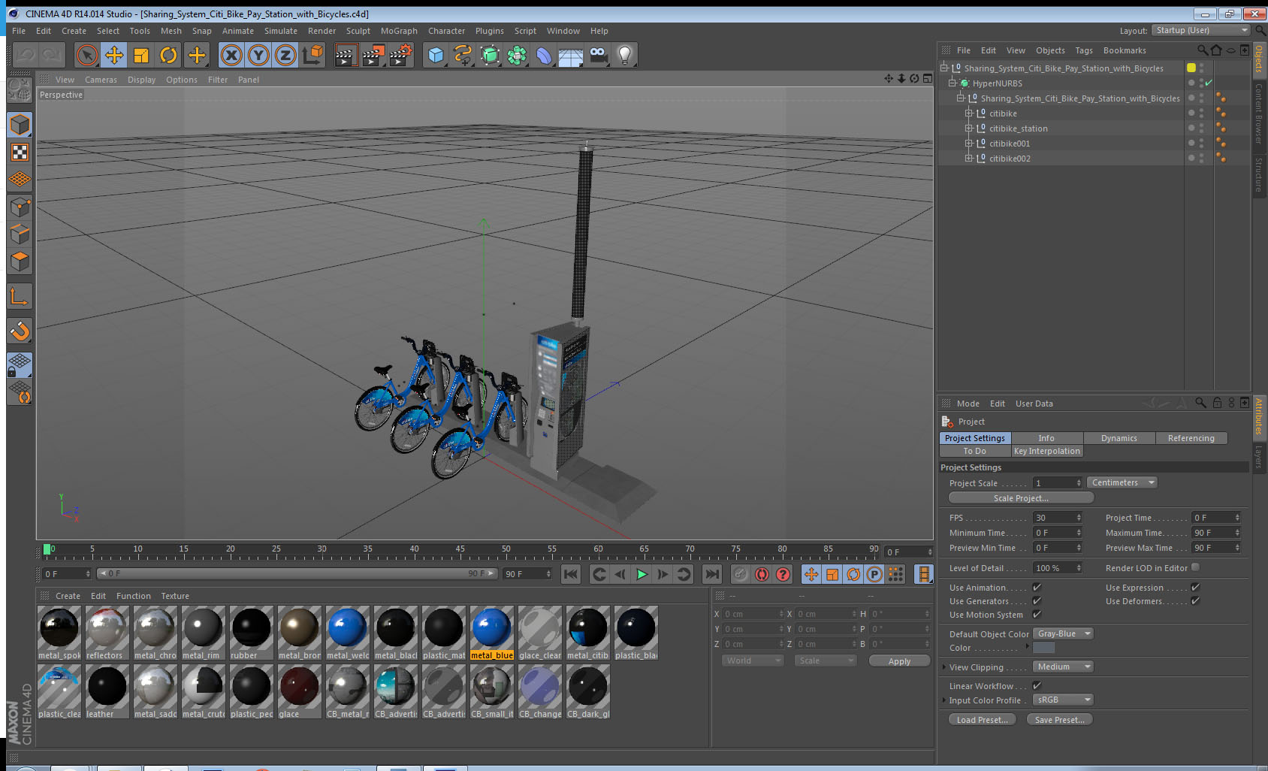Open the Layout Startup dropdown

point(1201,30)
